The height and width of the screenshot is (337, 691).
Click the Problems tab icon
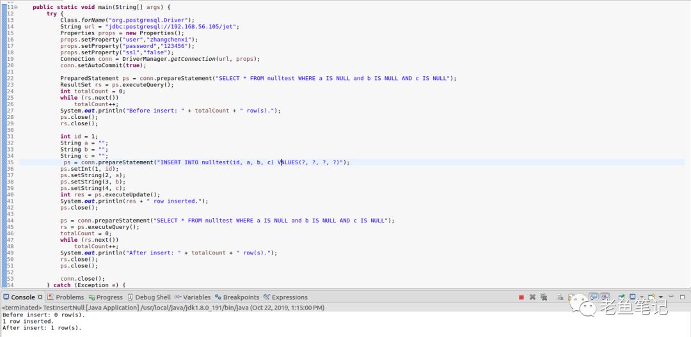pyautogui.click(x=51, y=297)
